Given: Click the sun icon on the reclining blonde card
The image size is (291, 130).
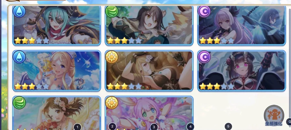Looking at the screenshot, I should point(112,57).
